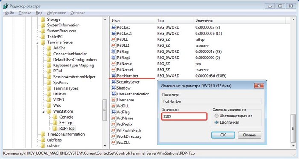
Task: Click the RDP-Tcp folder icon
Action: coord(55,128)
